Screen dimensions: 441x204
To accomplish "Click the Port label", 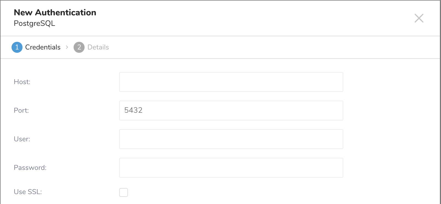I will coord(21,111).
